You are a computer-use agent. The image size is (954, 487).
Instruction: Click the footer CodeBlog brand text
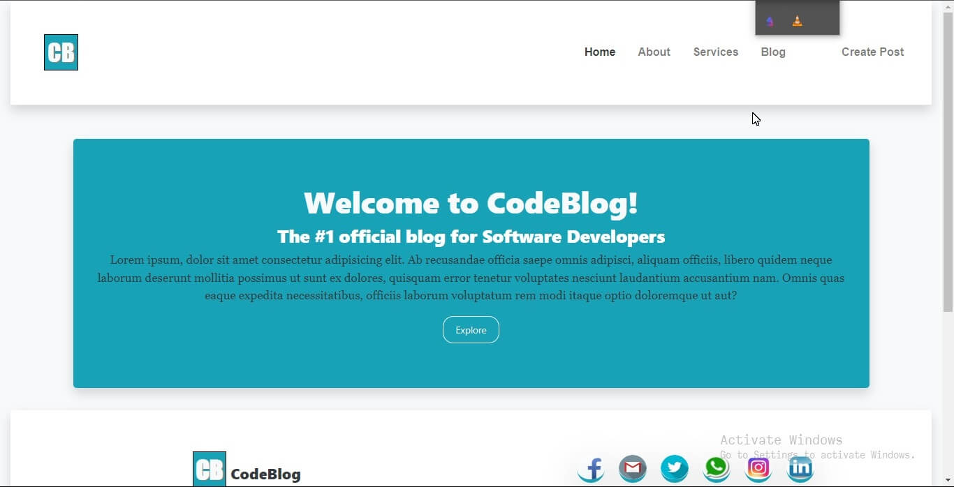point(265,474)
